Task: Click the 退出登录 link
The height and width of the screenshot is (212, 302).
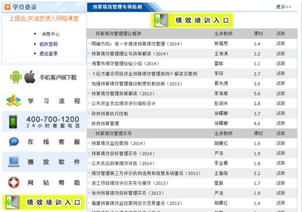Action: pyautogui.click(x=49, y=54)
